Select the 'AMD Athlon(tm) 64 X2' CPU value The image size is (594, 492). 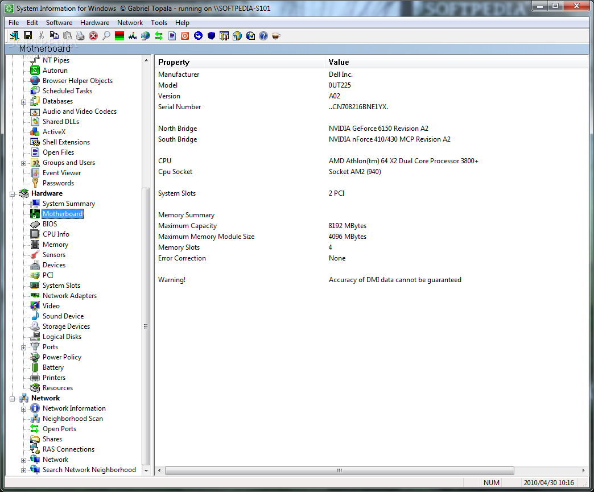click(x=403, y=161)
